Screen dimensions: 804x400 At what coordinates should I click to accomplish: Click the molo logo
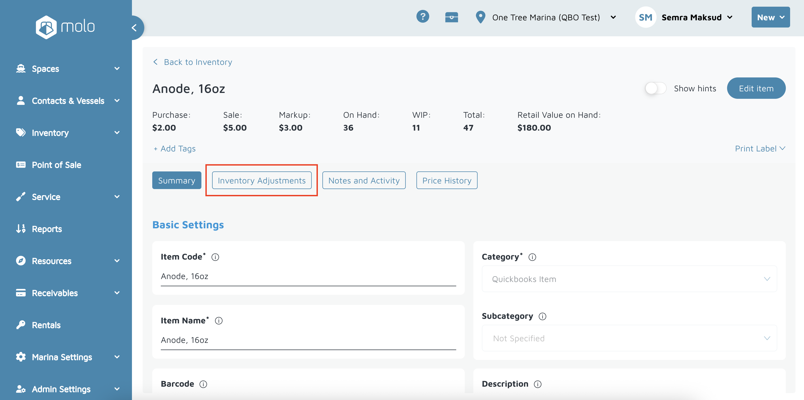coord(65,27)
